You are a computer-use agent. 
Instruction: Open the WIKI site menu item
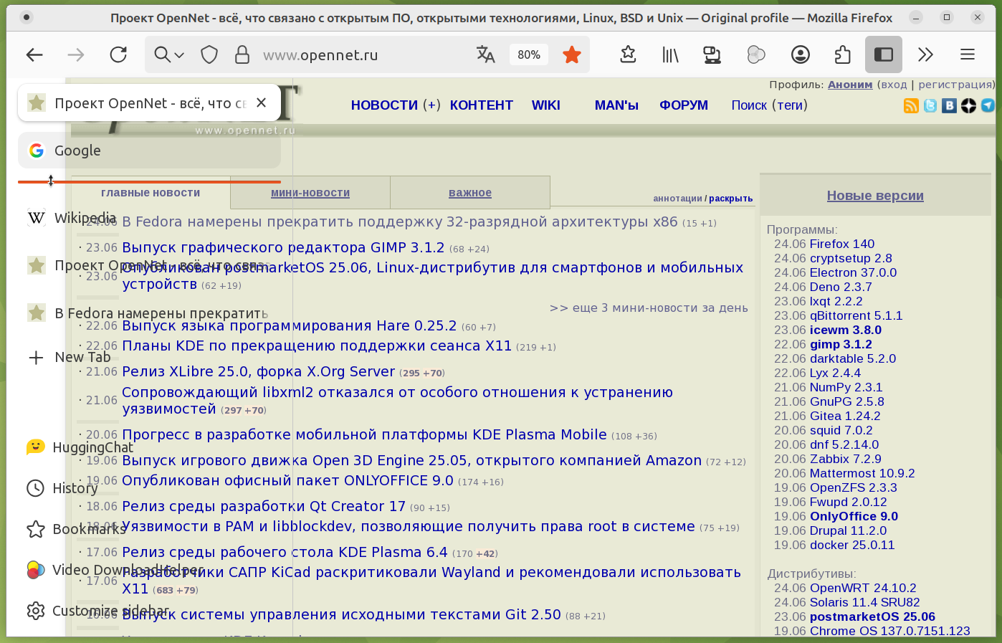[x=546, y=105]
